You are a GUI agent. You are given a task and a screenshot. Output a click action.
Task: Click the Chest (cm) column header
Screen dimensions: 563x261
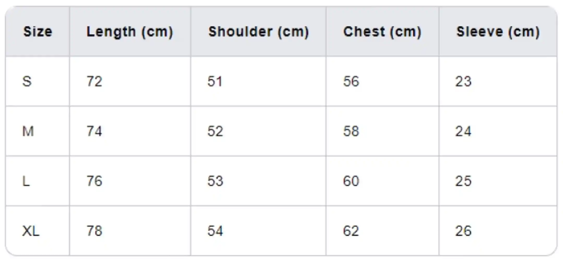point(382,32)
